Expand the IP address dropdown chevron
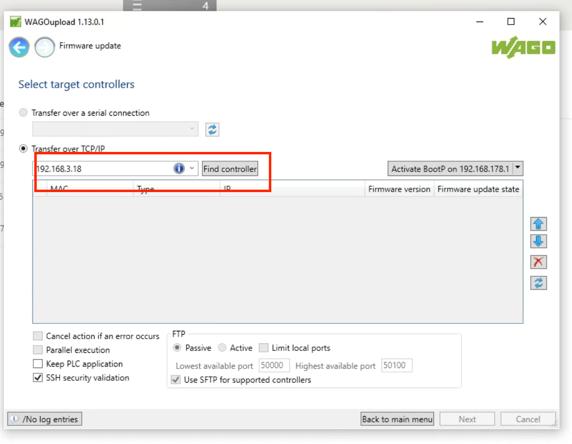 192,169
